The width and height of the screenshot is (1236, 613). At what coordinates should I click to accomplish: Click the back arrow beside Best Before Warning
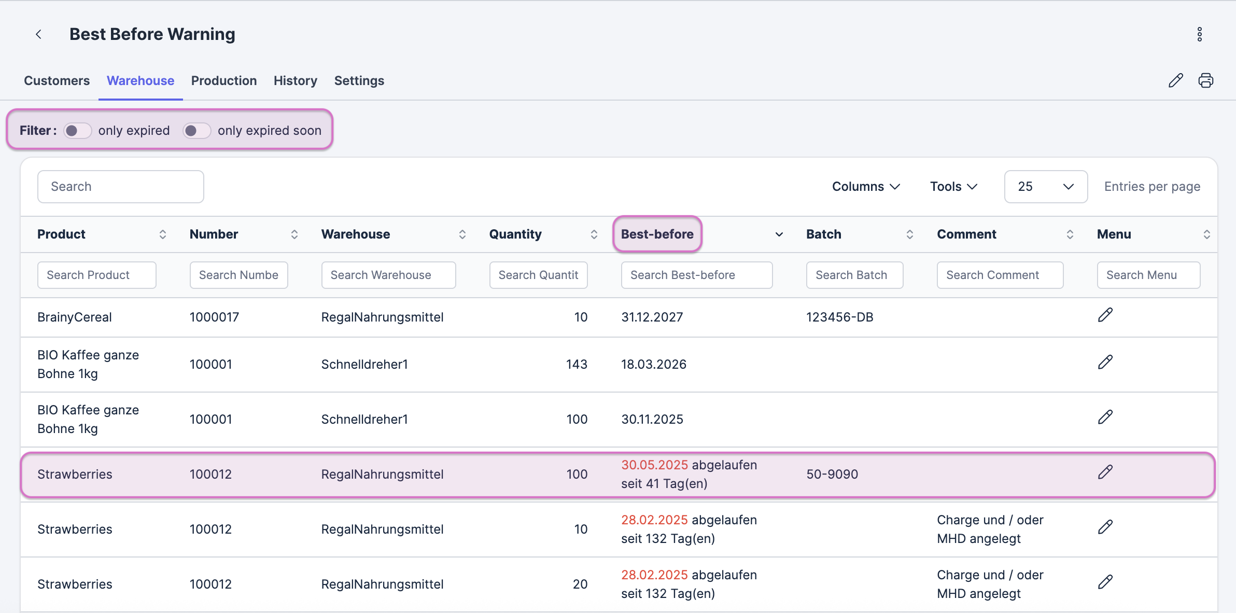(x=38, y=34)
